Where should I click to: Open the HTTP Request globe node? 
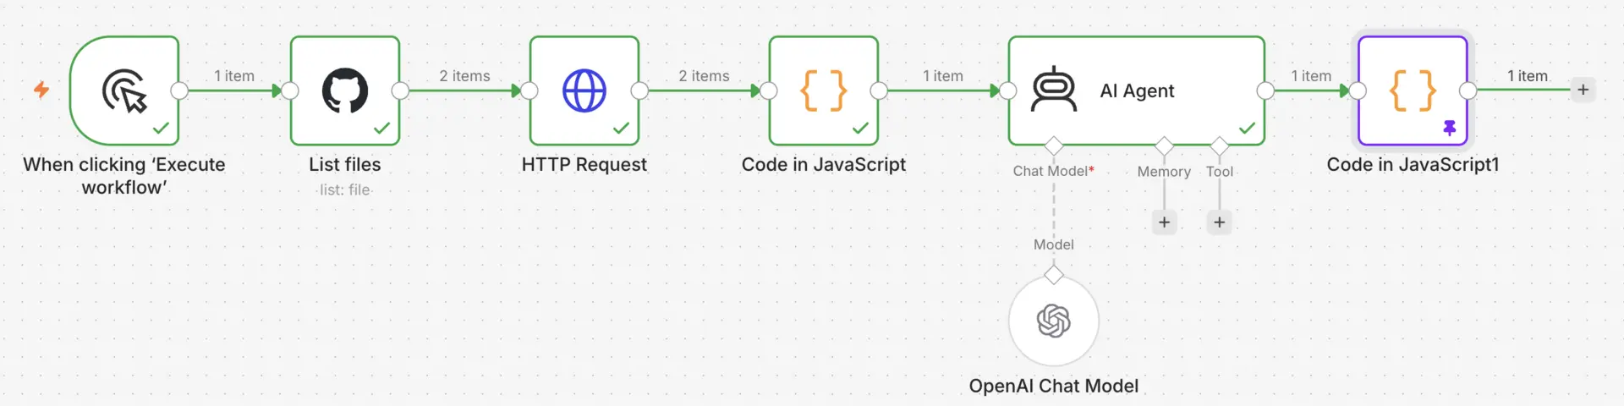click(x=584, y=91)
